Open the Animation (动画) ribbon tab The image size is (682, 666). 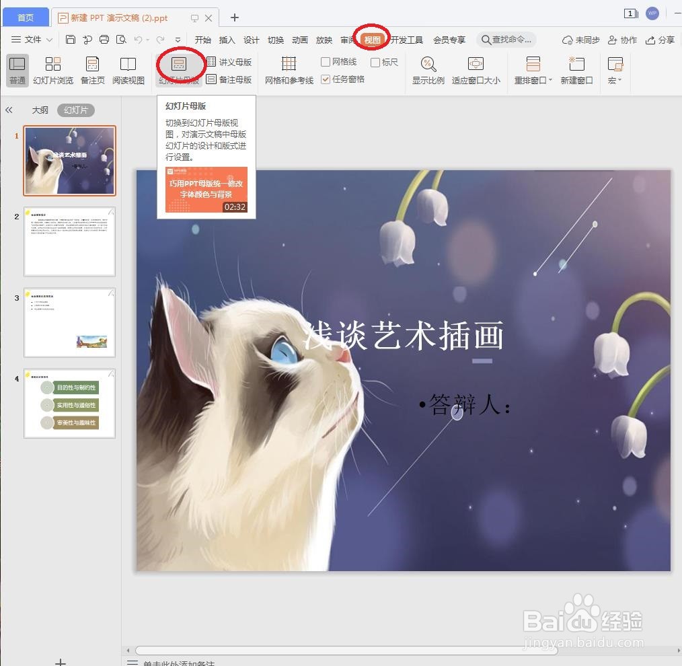tap(300, 40)
